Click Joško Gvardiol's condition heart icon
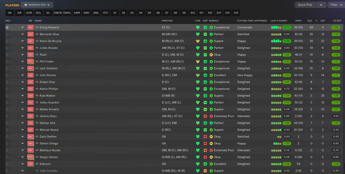 [198, 102]
